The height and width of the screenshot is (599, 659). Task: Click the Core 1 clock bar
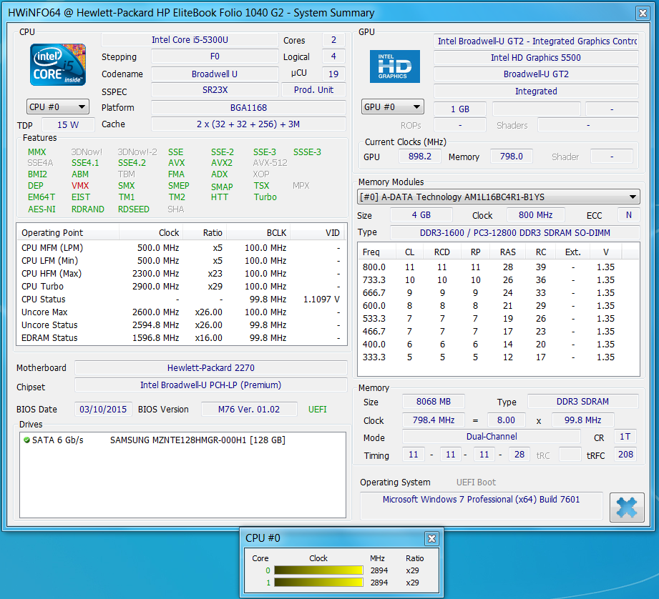[318, 583]
